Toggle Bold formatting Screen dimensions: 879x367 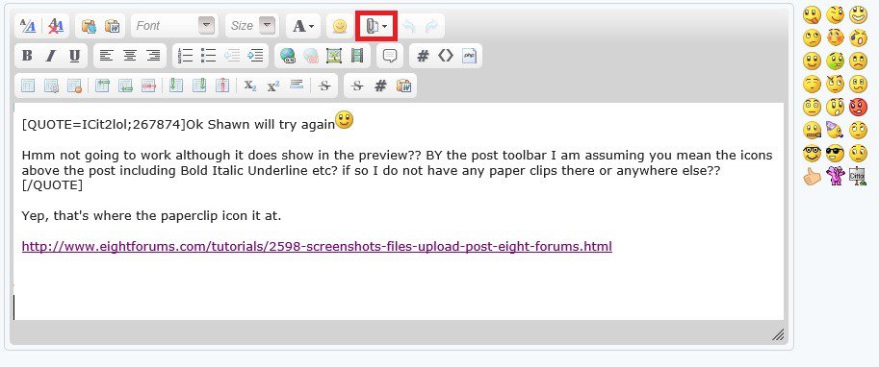(x=27, y=56)
